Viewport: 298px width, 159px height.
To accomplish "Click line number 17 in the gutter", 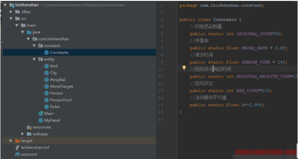I will (x=161, y=119).
